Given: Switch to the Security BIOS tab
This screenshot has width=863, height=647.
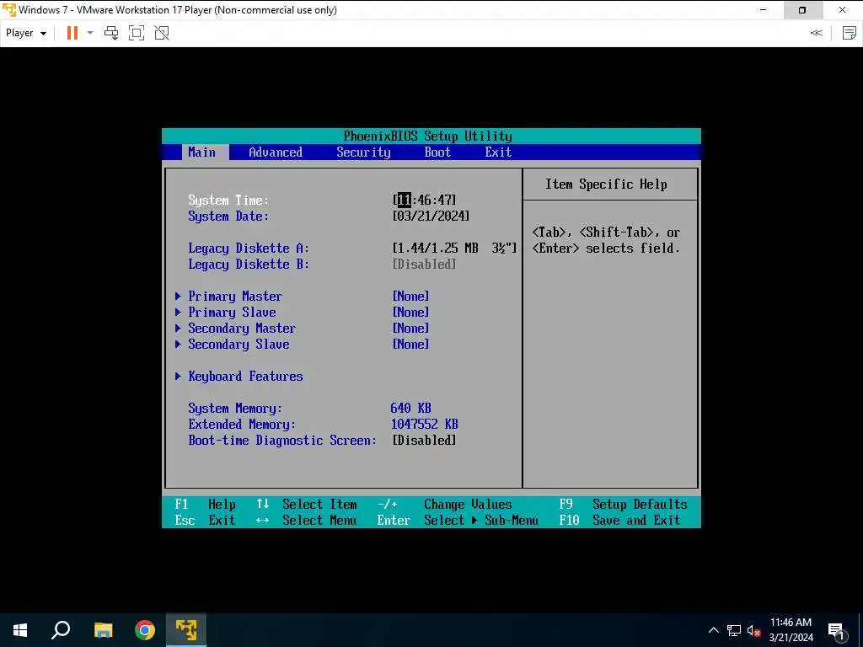Looking at the screenshot, I should [x=363, y=152].
